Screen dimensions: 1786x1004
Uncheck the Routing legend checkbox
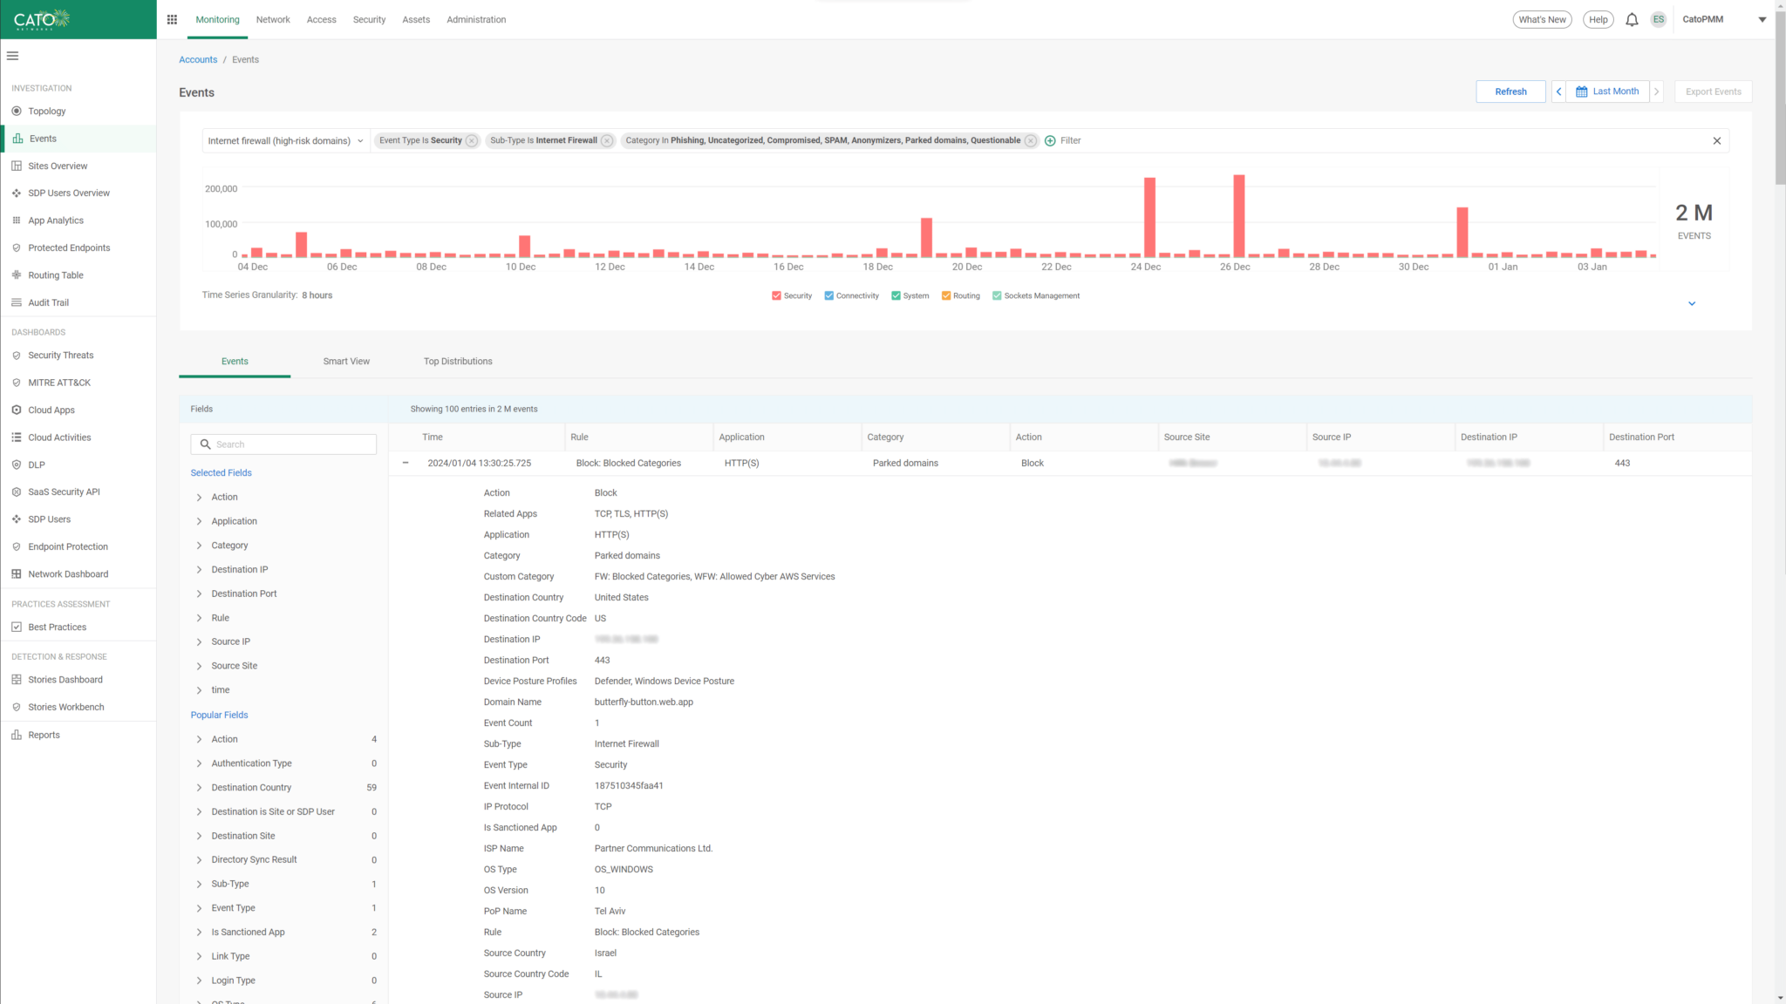coord(944,295)
